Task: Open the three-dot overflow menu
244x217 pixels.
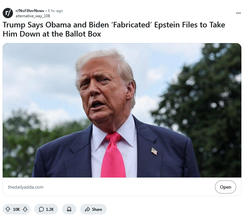Action: pyautogui.click(x=238, y=13)
